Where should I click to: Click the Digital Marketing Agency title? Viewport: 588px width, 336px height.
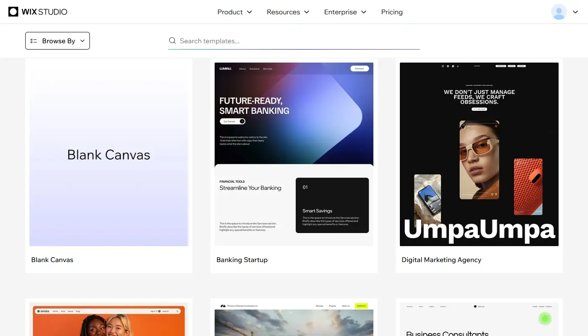point(441,260)
